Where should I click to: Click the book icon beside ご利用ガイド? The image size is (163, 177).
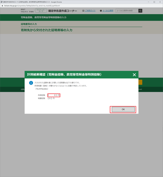(83, 11)
